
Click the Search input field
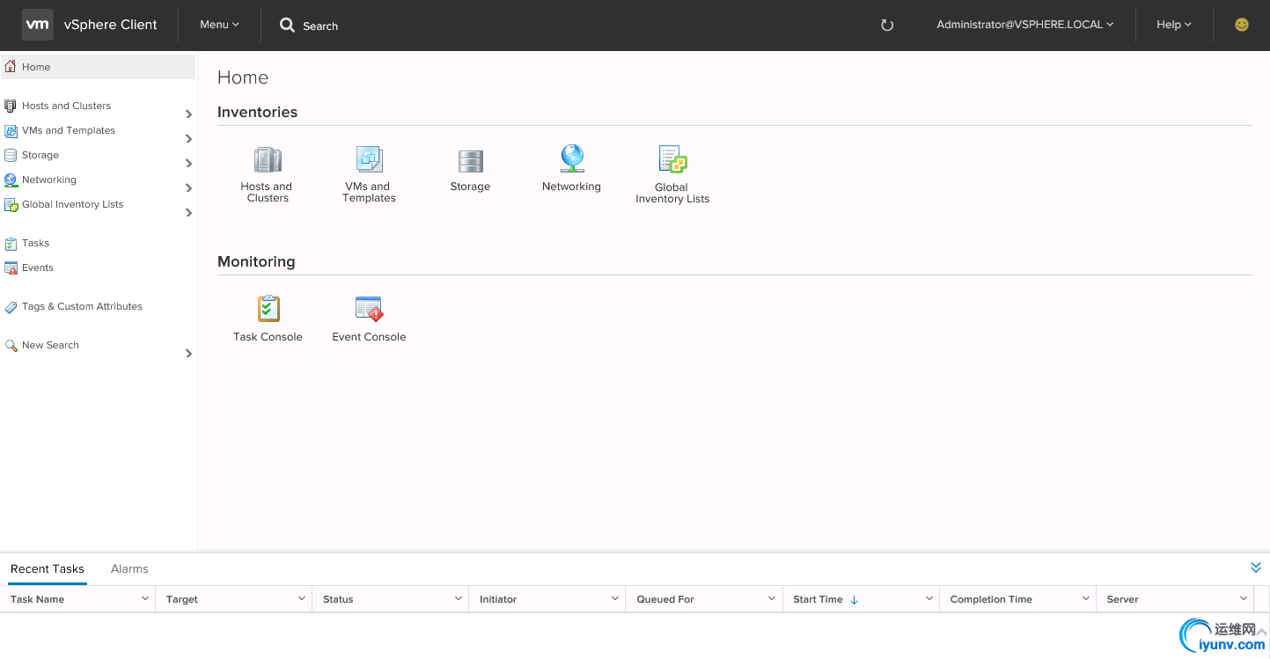320,26
